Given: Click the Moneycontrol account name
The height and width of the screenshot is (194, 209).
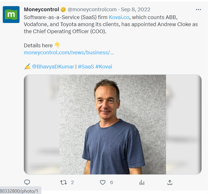Looking at the screenshot, I should pyautogui.click(x=41, y=10).
